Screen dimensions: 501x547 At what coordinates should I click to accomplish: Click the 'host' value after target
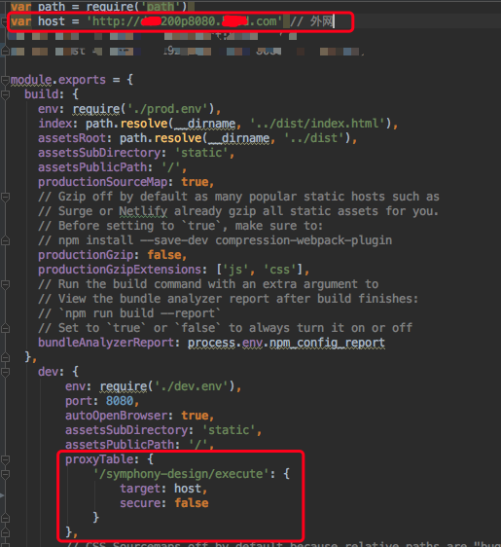188,489
